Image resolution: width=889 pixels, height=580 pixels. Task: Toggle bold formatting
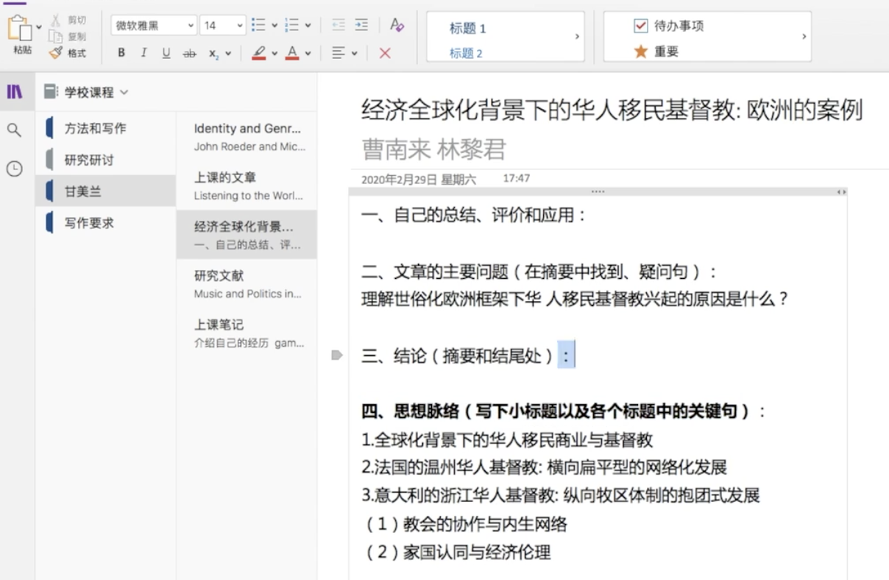[121, 53]
